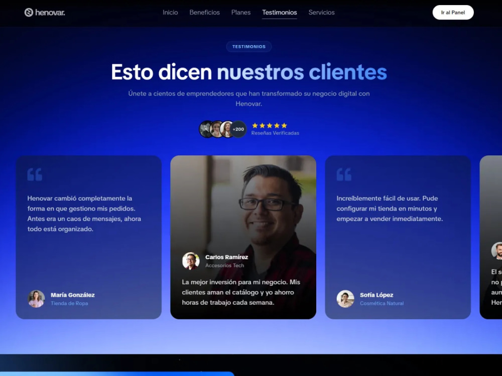Click Carlos's 'La mejor inversión' quote text
Image resolution: width=502 pixels, height=376 pixels.
(x=241, y=292)
